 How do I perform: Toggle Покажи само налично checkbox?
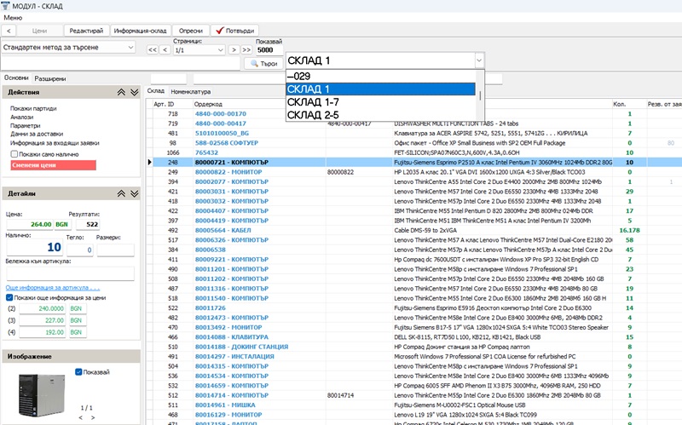coord(14,154)
